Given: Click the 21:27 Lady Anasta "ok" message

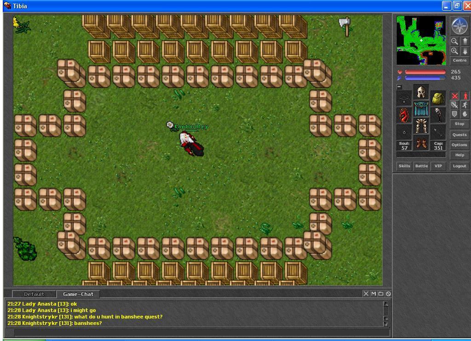Looking at the screenshot, I should click(42, 304).
